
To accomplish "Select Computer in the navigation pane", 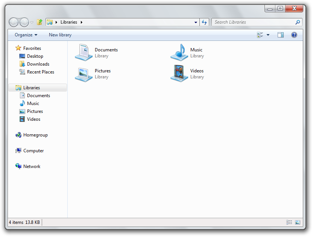I will [x=33, y=151].
